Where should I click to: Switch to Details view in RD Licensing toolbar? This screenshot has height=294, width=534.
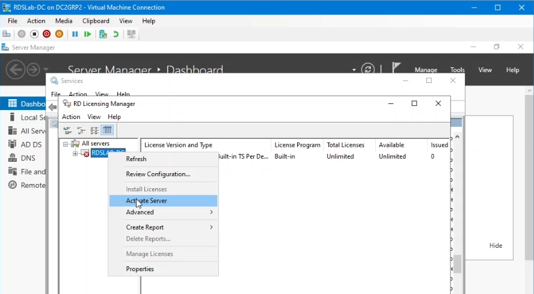tap(107, 130)
